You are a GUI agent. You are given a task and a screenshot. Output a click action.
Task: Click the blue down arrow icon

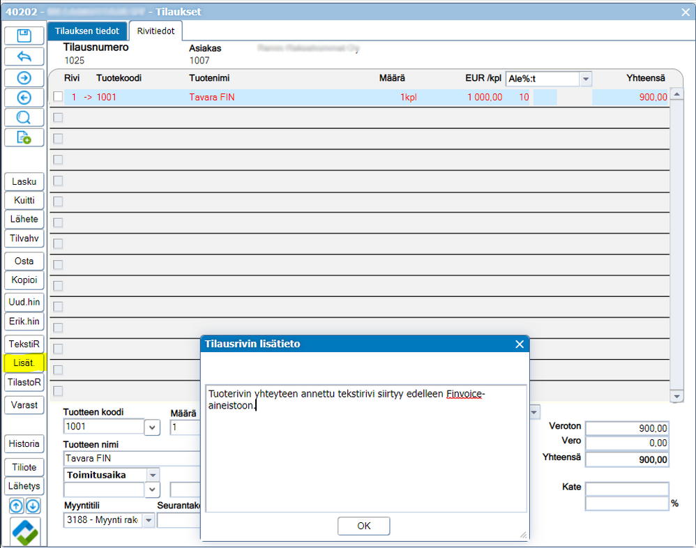[x=33, y=506]
